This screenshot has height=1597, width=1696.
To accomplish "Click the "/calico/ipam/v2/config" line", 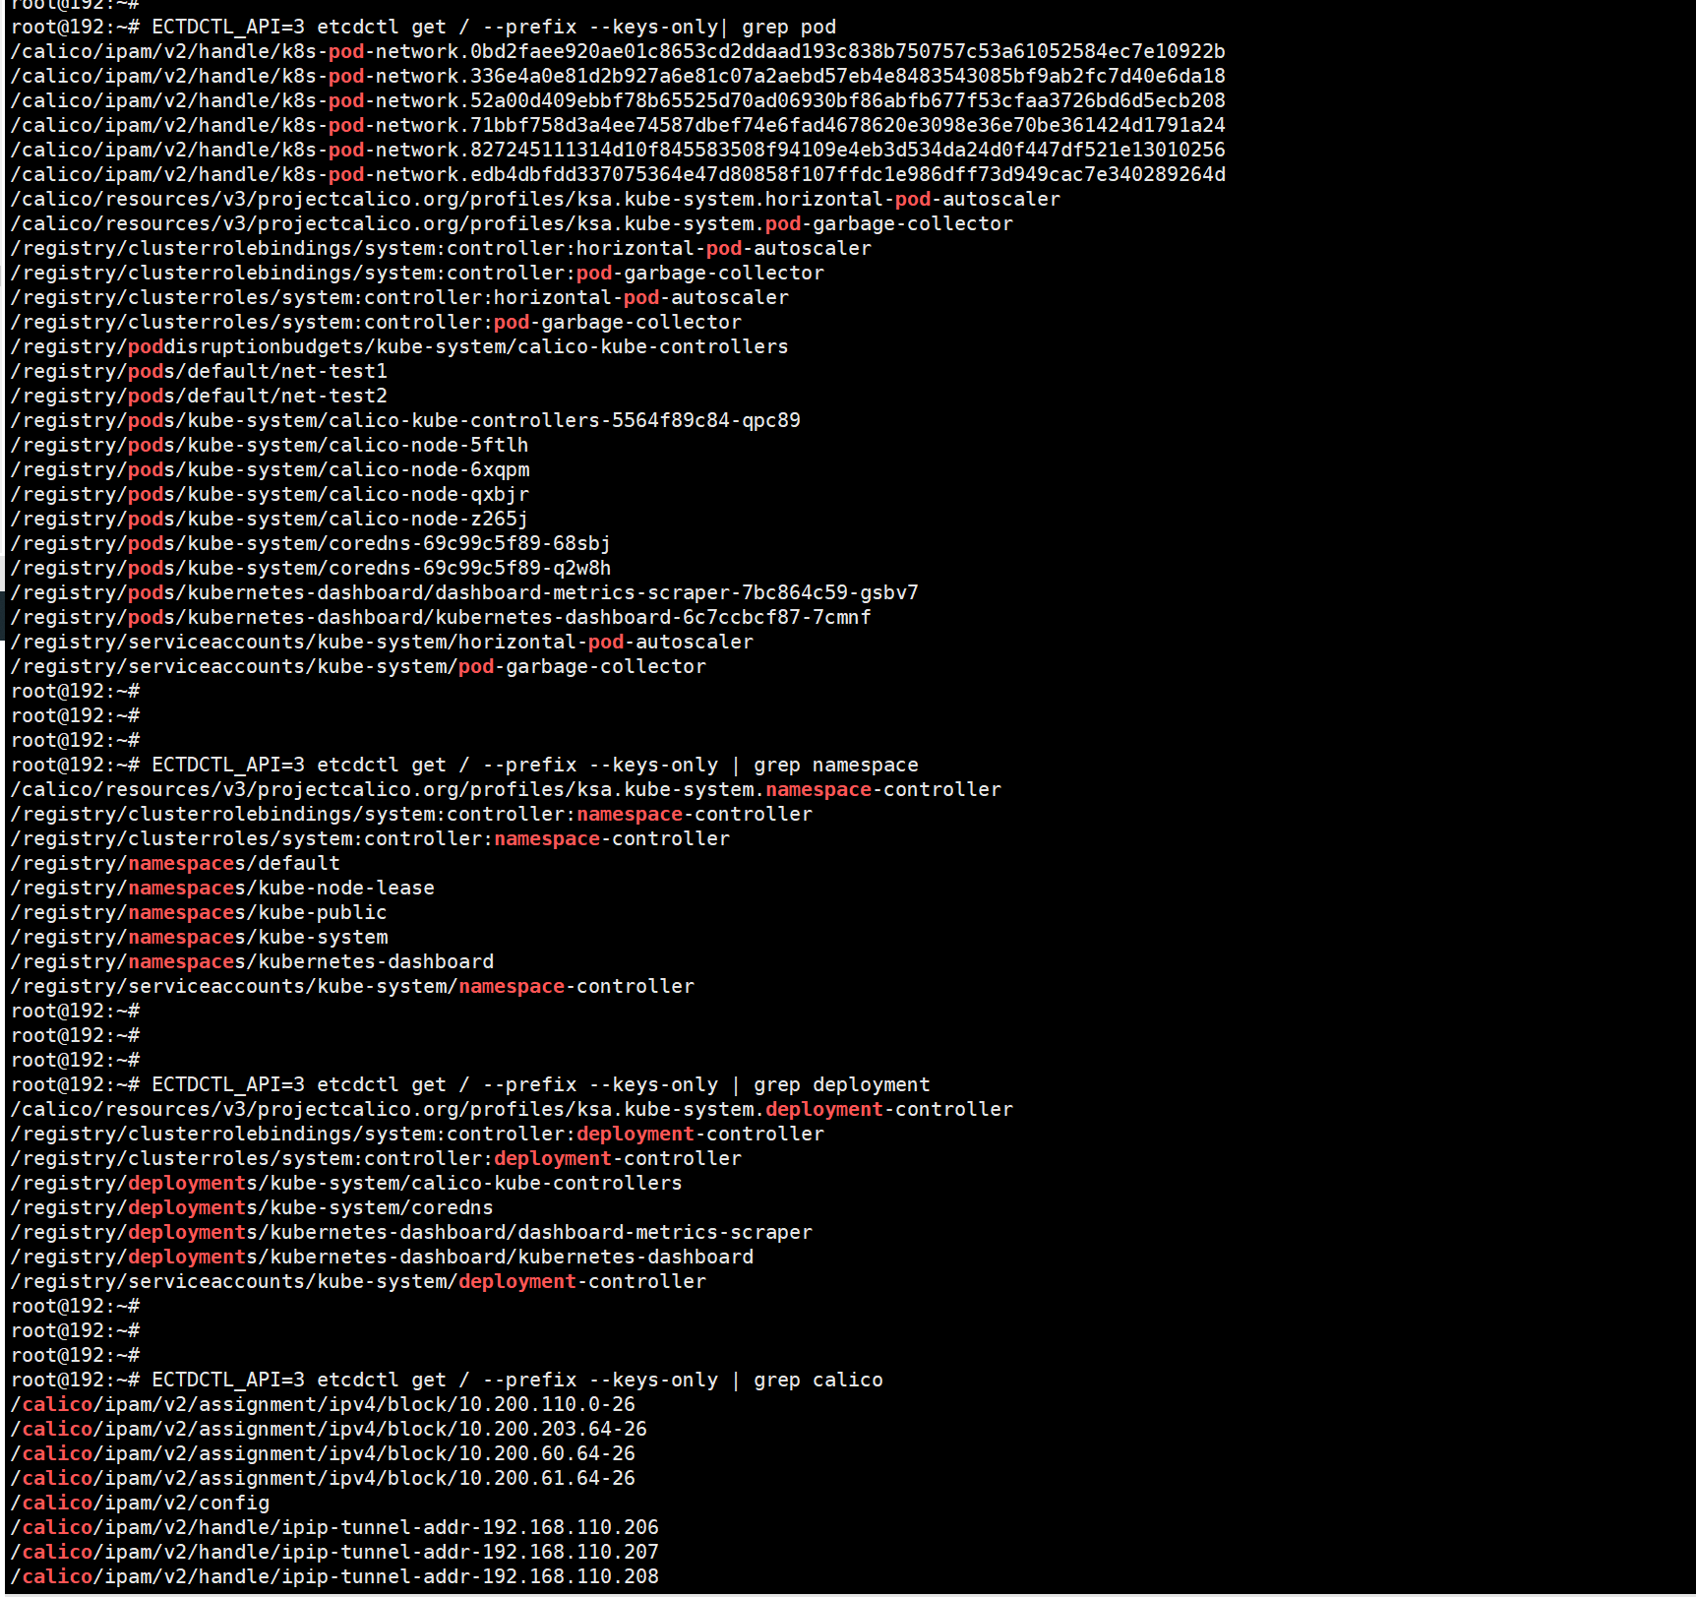I will (140, 1503).
